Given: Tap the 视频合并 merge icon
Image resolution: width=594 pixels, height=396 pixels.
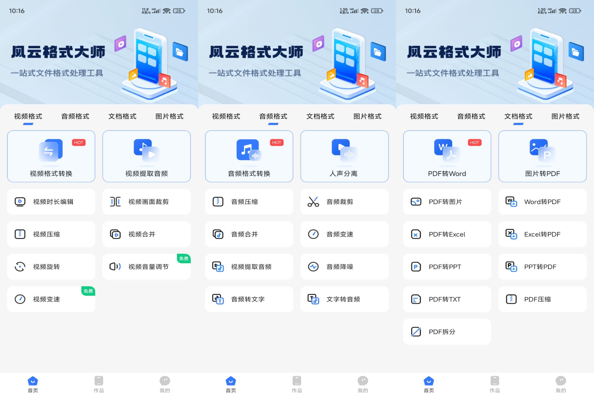Looking at the screenshot, I should 115,234.
